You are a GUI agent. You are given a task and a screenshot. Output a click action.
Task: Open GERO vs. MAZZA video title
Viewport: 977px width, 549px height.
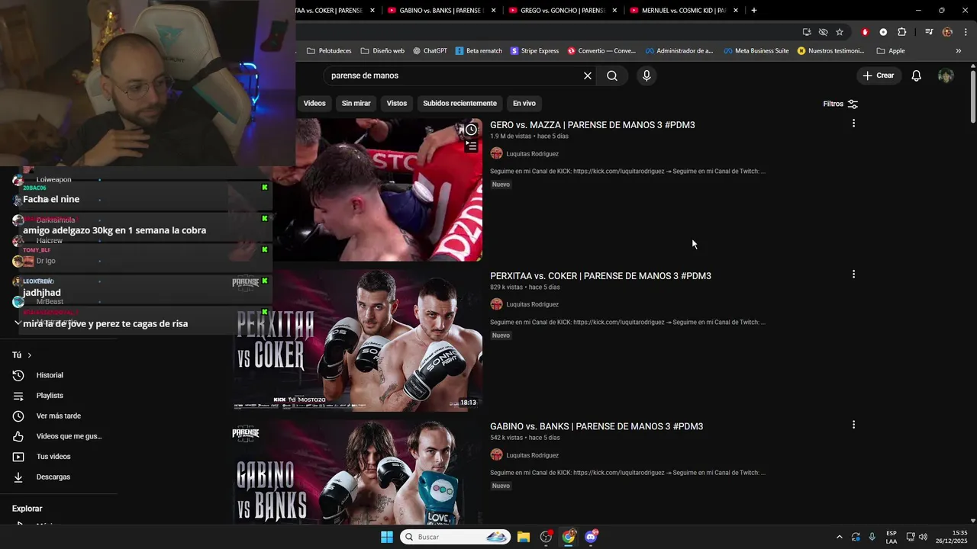tap(592, 125)
